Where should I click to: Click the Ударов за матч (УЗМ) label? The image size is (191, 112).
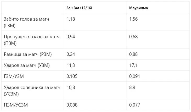point(27,65)
